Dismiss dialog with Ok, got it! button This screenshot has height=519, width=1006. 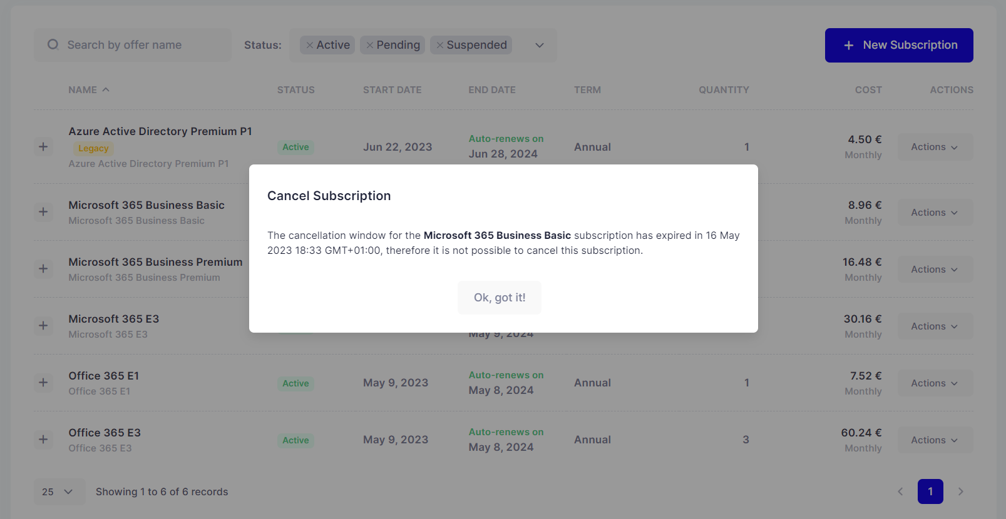pos(500,298)
